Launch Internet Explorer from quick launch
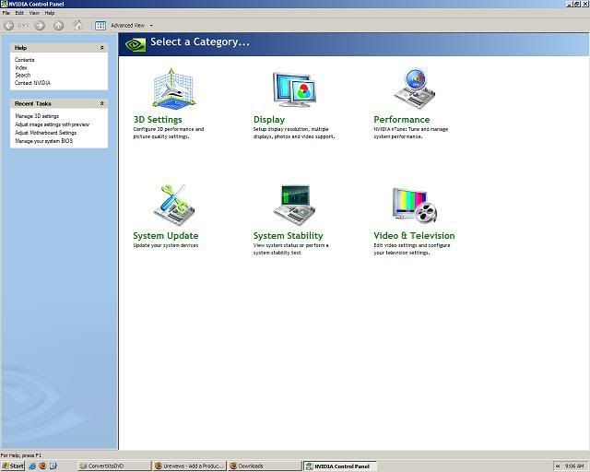 32,466
